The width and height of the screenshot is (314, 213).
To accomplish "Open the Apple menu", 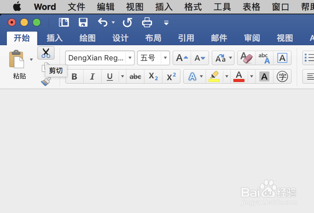I will 17,6.
